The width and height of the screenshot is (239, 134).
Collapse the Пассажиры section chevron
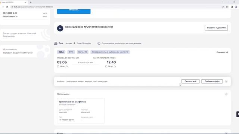[226, 94]
